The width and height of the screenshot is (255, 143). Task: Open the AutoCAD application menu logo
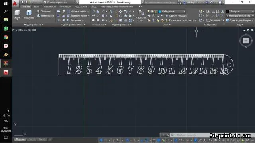[x=15, y=3]
